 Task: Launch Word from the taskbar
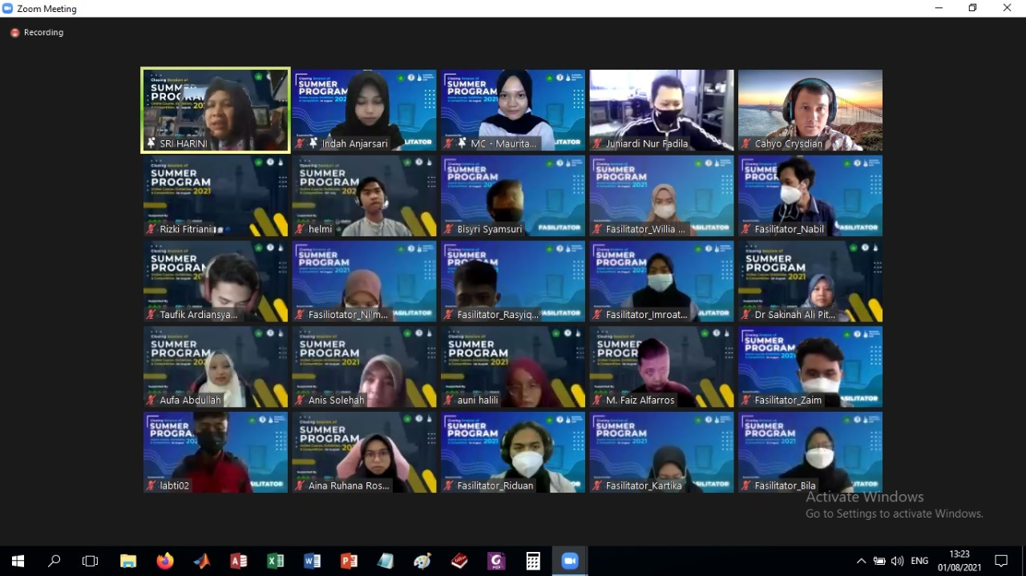[x=313, y=561]
